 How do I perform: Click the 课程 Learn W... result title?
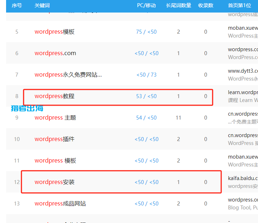pyautogui.click(x=243, y=100)
